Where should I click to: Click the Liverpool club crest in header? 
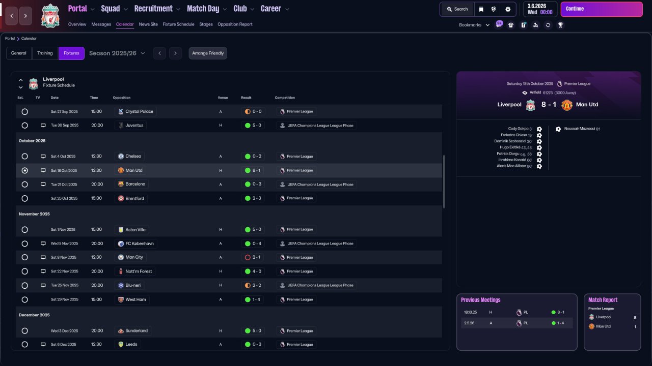pos(50,16)
